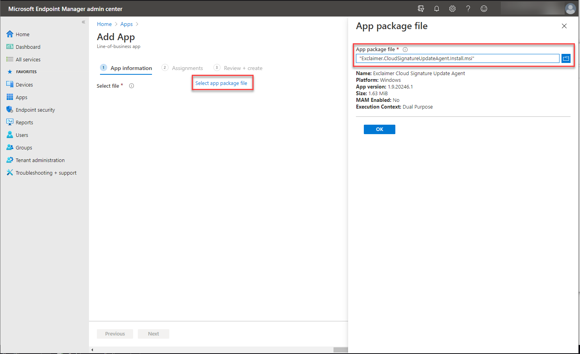Select the App information tab
Viewport: 580px width, 354px height.
[131, 68]
